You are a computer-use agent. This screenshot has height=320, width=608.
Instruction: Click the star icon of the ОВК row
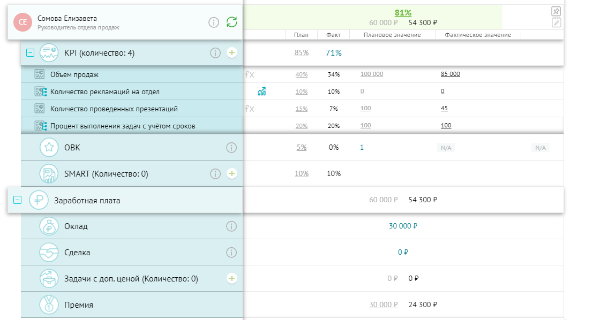click(49, 147)
